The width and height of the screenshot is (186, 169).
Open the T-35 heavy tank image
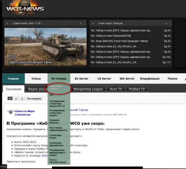45,47
